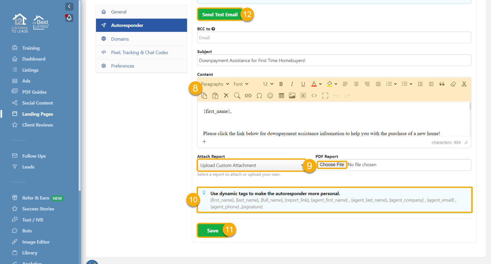
Task: Open the notifications bell
Action: (69, 18)
